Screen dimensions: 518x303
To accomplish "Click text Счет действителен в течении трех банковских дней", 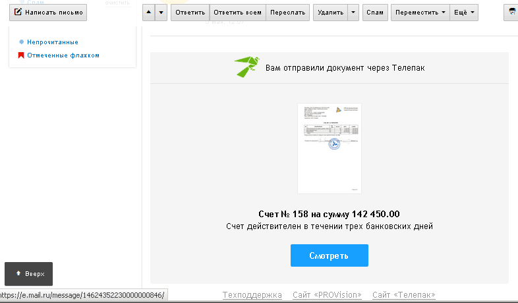I will (x=330, y=226).
